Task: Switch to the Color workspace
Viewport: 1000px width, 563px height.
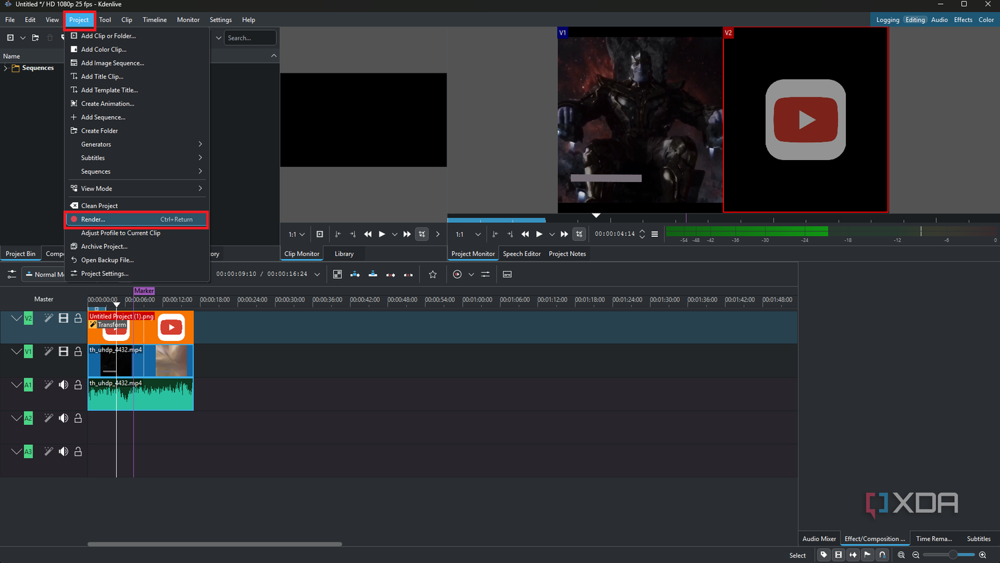Action: [x=986, y=20]
